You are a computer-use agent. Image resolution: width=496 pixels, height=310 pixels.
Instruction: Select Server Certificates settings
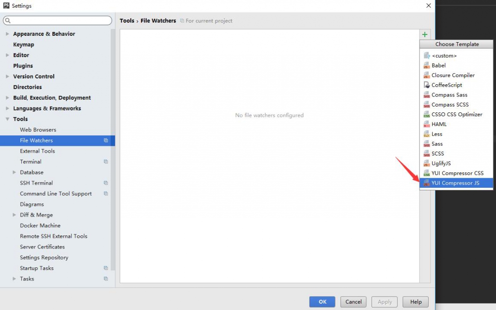point(42,247)
